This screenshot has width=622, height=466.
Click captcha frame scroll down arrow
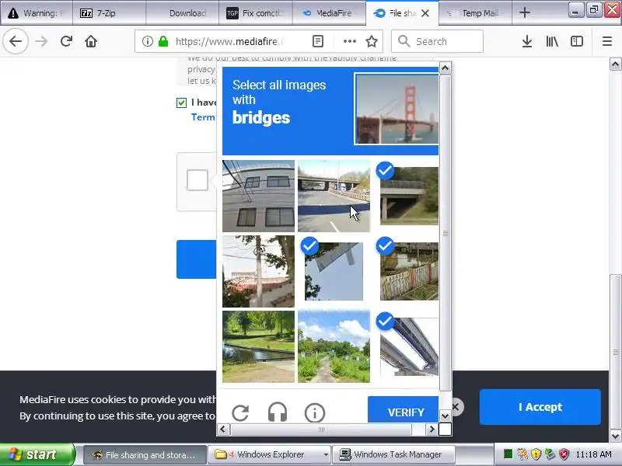click(x=445, y=416)
